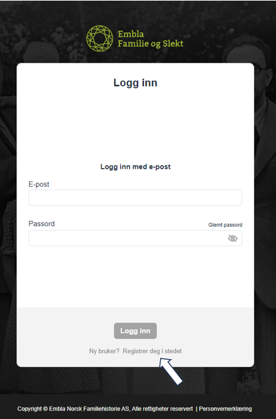Image resolution: width=276 pixels, height=419 pixels.
Task: Click the Passord field label
Action: point(42,224)
